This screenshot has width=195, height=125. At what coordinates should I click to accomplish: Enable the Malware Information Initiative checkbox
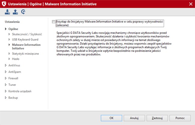click(54, 22)
